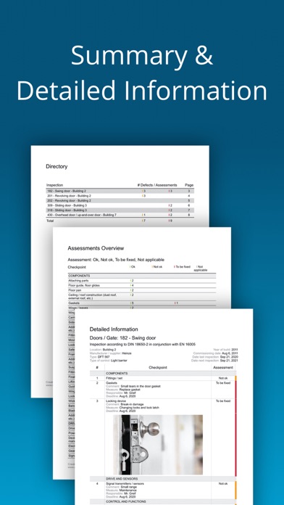The width and height of the screenshot is (284, 505).
Task: Select row '182 - Swing door - Building 2'
Action: pos(120,191)
